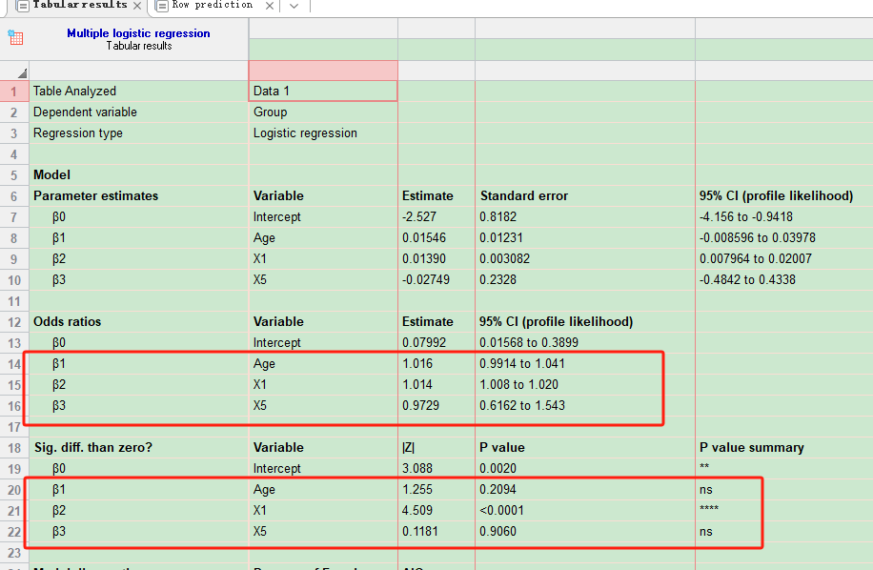Select CI cell -0.4842 to 0.4338
Viewport: 873px width, 570px height.
[x=784, y=280]
